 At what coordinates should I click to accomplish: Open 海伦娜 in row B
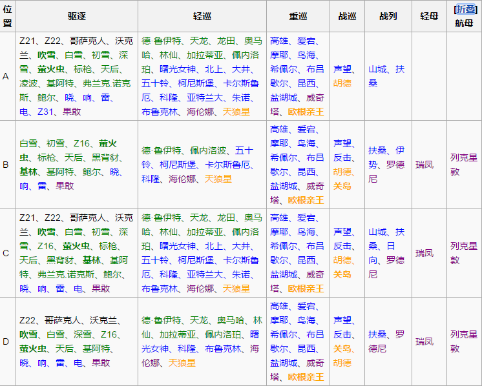coord(182,179)
